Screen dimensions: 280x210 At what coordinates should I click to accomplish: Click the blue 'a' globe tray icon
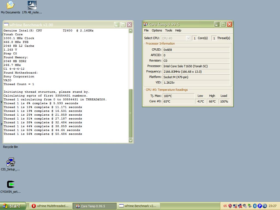(x=265, y=206)
